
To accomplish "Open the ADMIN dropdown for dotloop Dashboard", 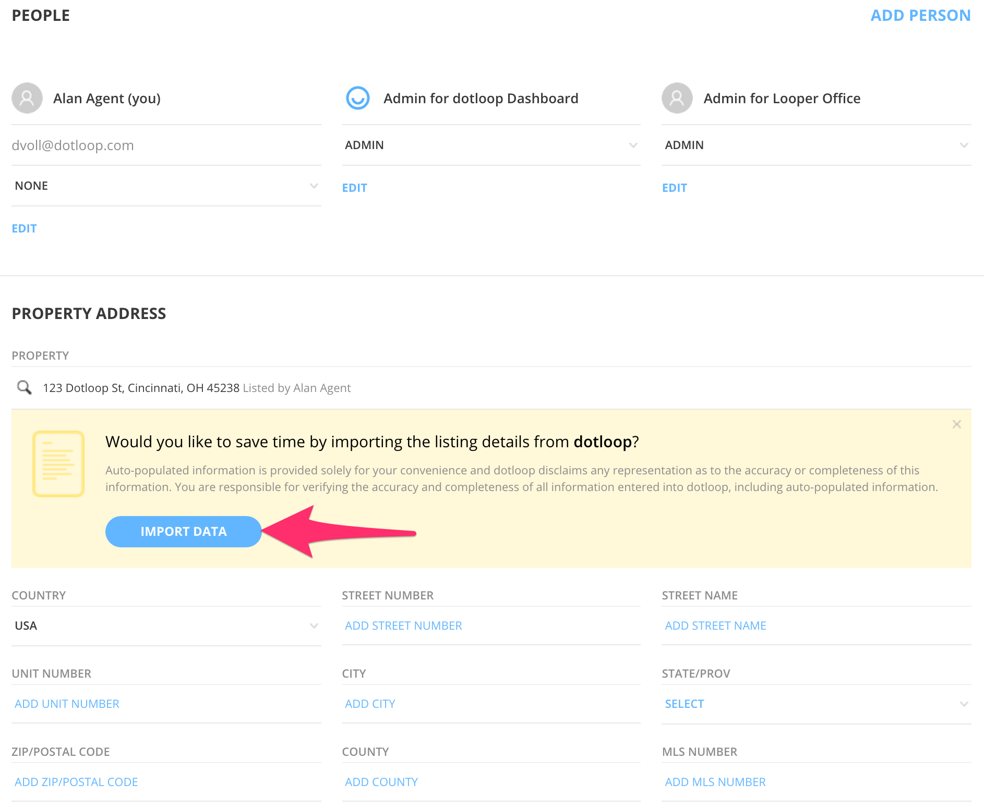I will 491,145.
